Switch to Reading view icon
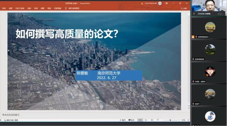Screen dimensions: 227x126 tap(152, 120)
